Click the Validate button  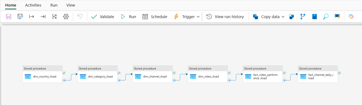[x=102, y=17]
